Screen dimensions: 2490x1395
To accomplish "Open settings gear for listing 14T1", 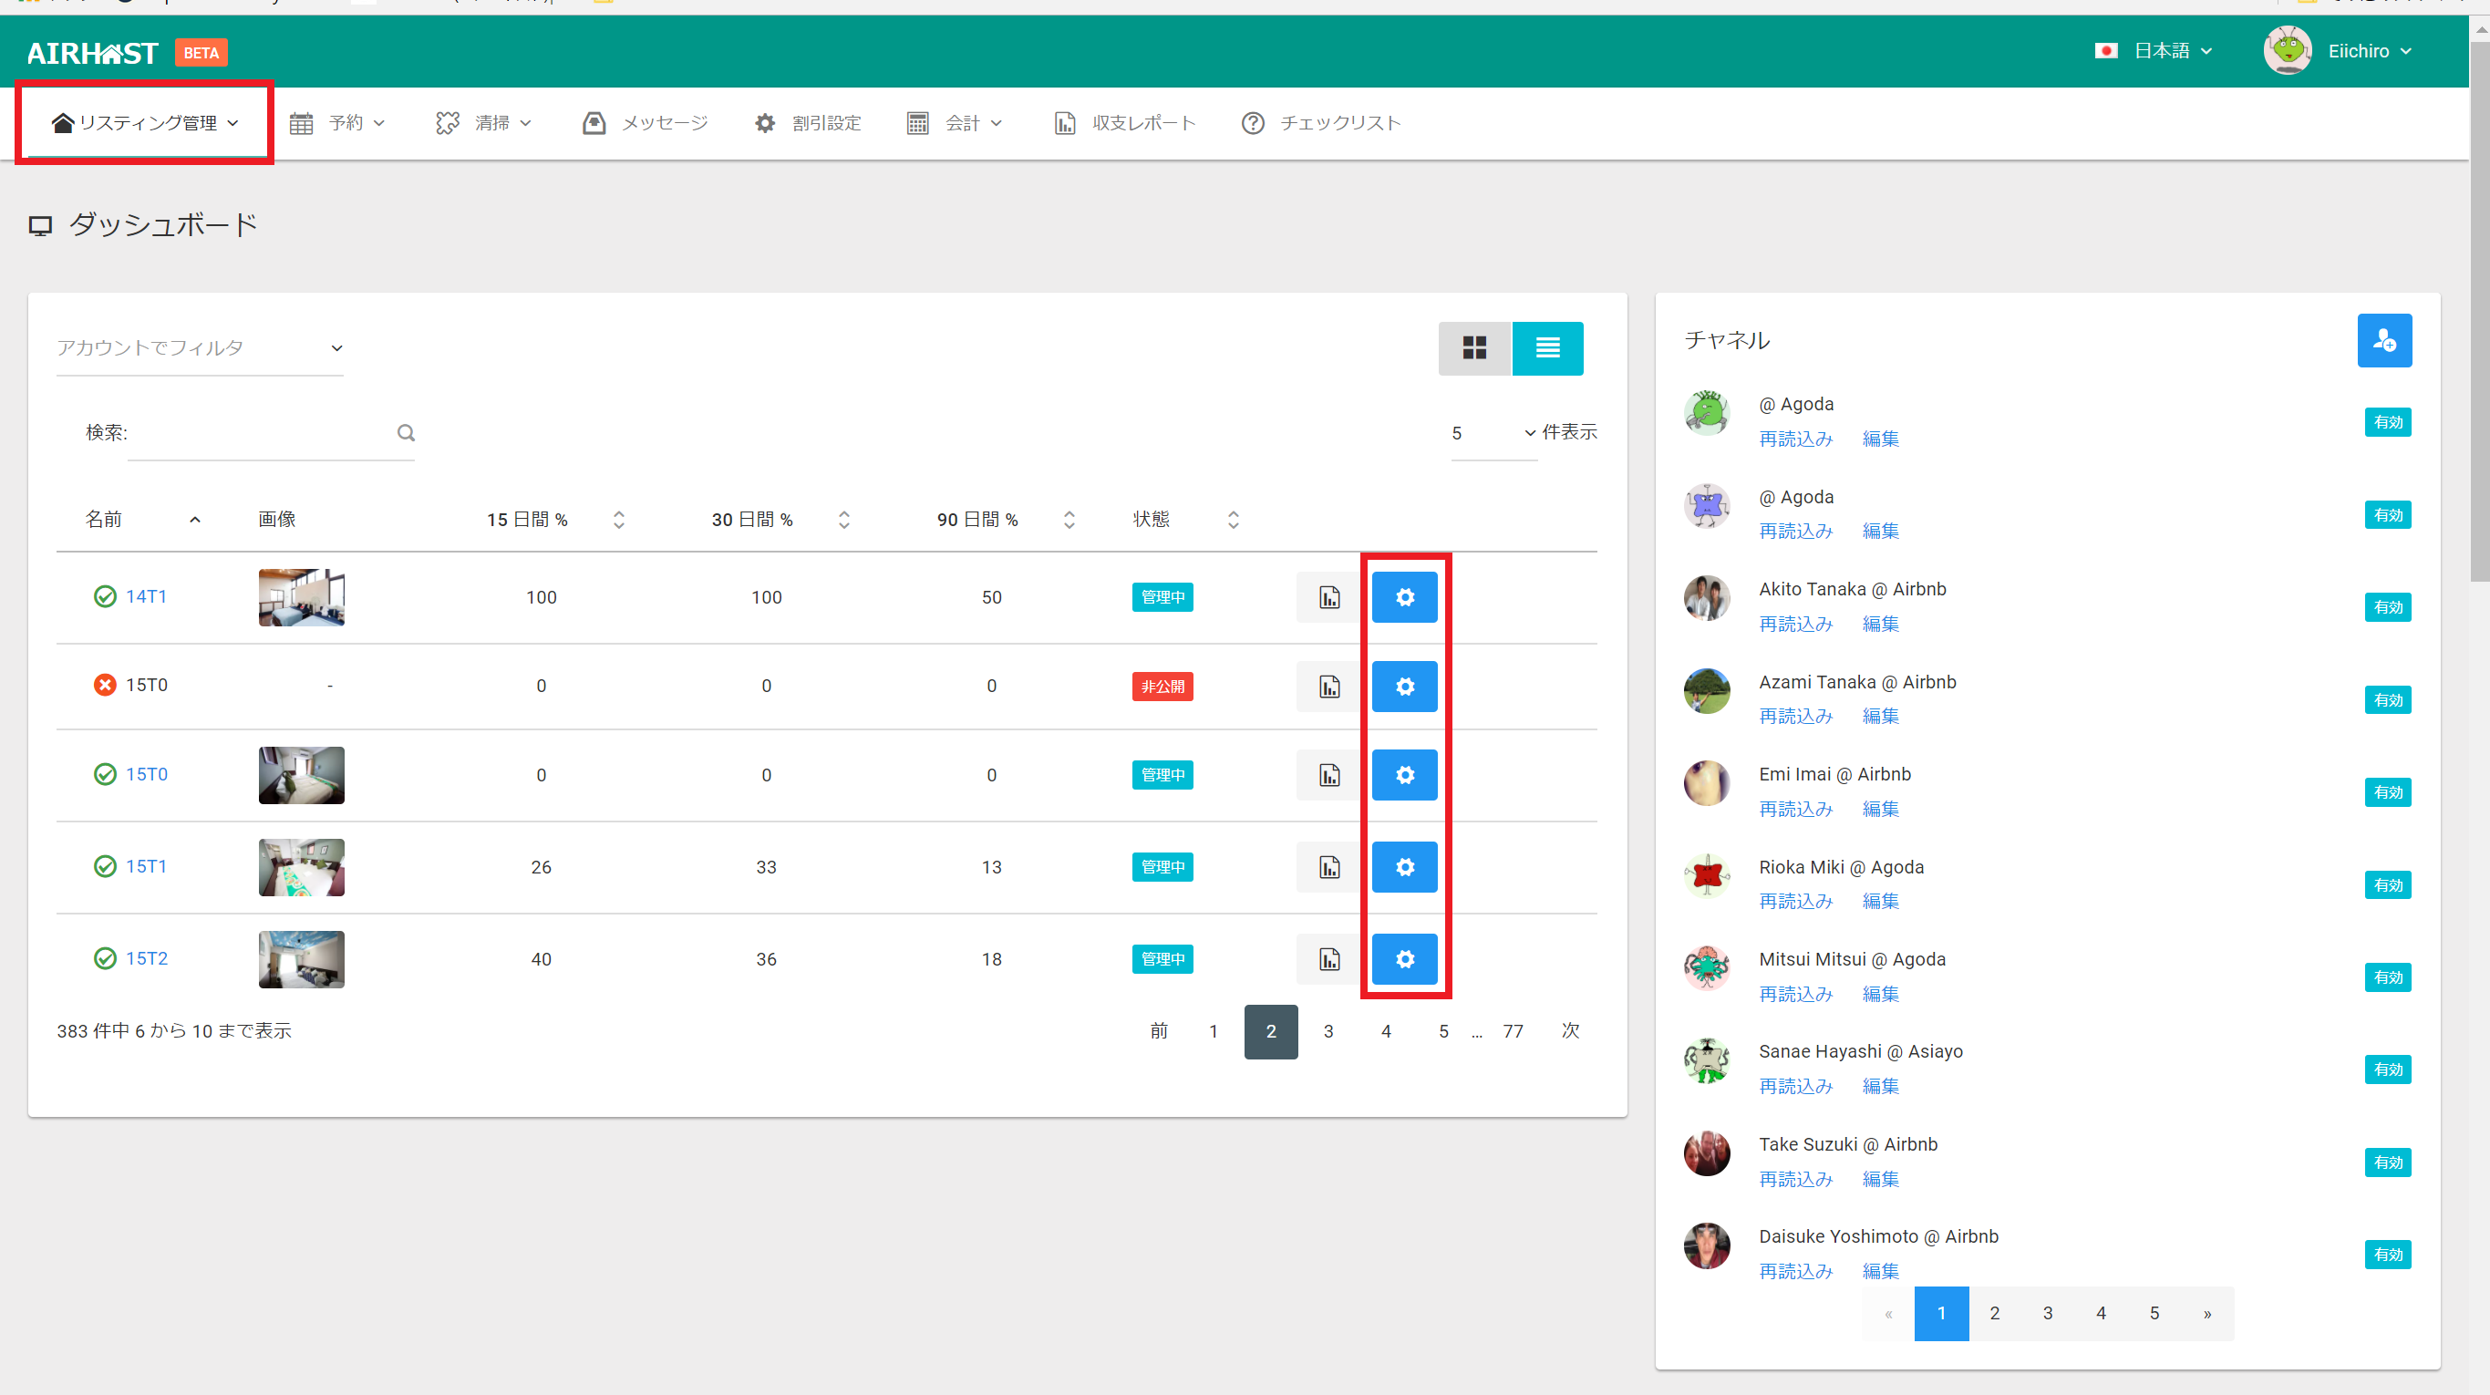I will point(1403,597).
